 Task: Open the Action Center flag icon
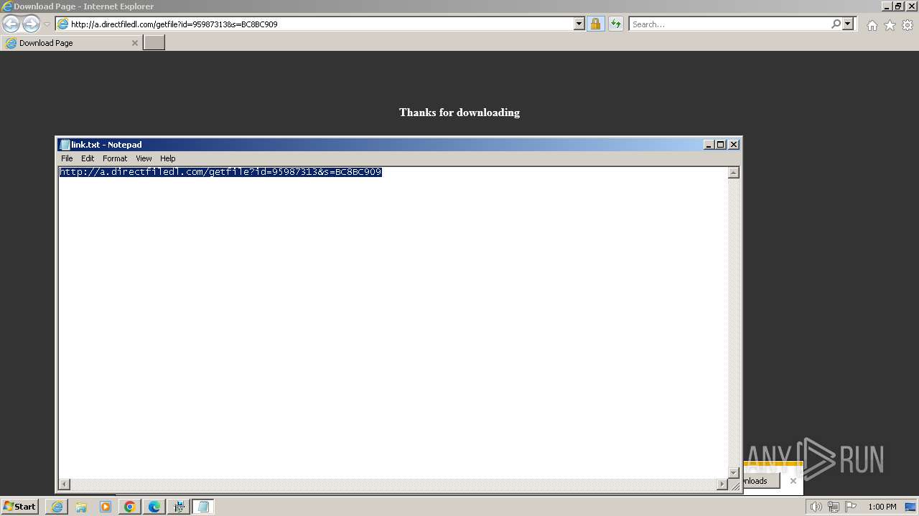[x=851, y=507]
